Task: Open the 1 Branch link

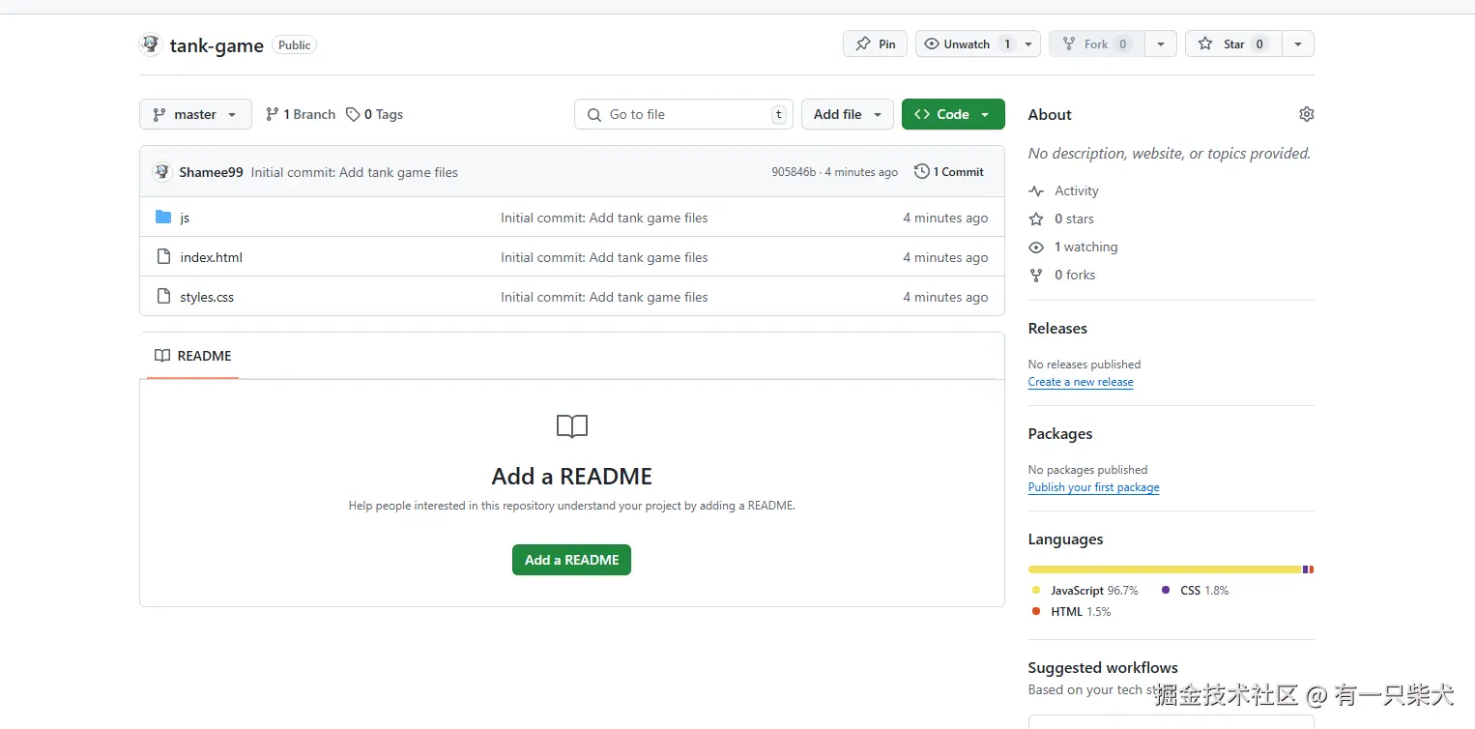Action: [x=301, y=114]
